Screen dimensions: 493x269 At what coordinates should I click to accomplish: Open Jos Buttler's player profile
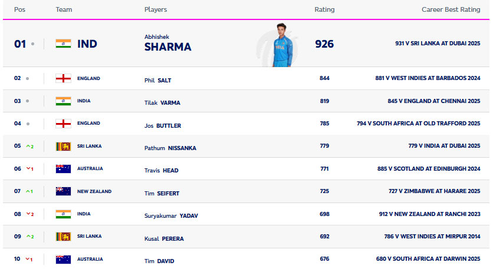(x=162, y=125)
